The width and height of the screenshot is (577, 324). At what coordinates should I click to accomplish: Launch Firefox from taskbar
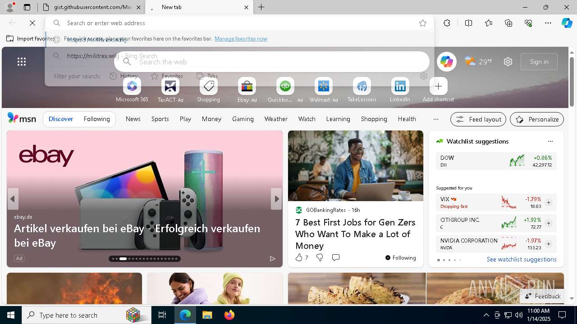pyautogui.click(x=229, y=315)
